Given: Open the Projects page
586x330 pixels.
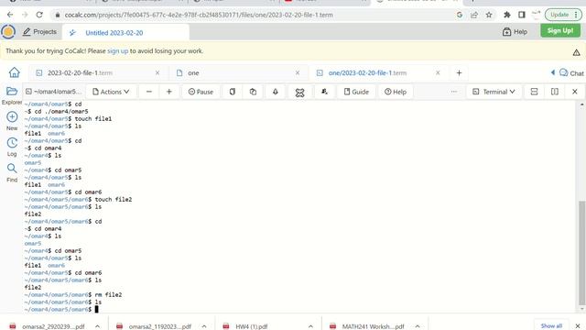Looking at the screenshot, I should click(x=39, y=32).
